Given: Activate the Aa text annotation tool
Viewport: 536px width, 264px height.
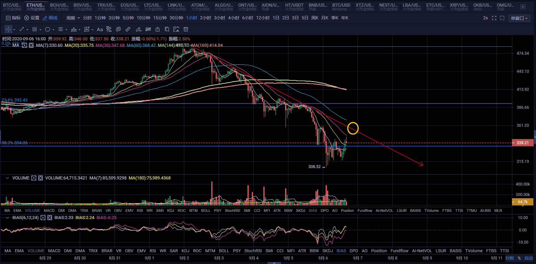Looking at the screenshot, I should (x=100, y=29).
